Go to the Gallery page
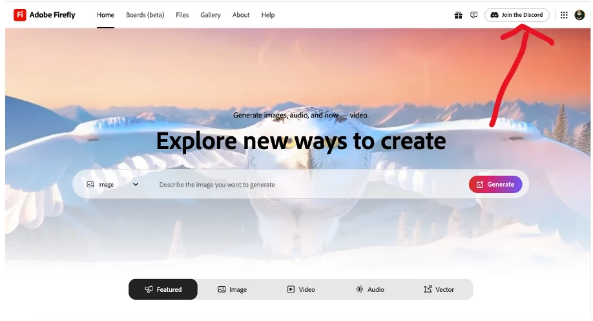The image size is (593, 321). pos(211,15)
